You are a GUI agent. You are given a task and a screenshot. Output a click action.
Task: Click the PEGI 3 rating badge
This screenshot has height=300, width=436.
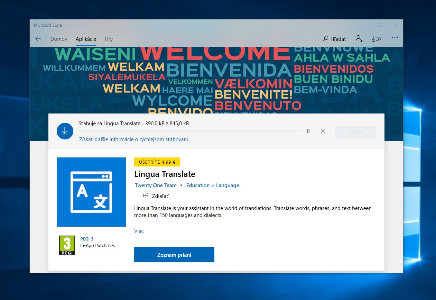[x=67, y=245]
